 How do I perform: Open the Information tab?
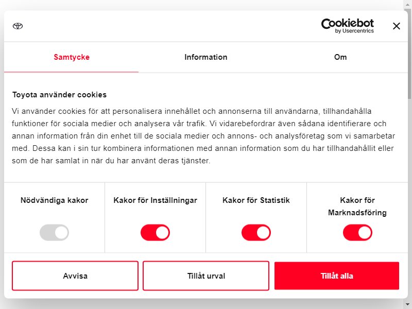[x=205, y=57]
